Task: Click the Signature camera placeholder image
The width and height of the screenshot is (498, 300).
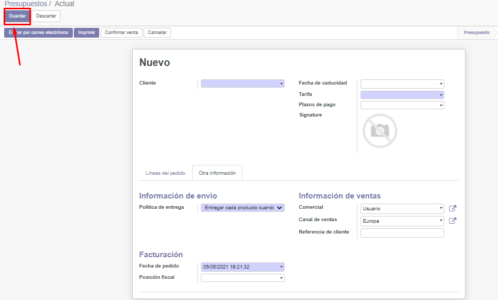Action: coord(380,131)
